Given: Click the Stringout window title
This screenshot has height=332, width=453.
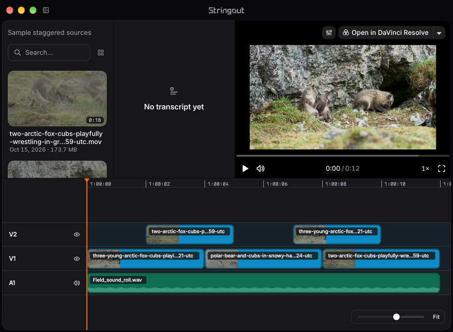Looking at the screenshot, I should pos(226,11).
